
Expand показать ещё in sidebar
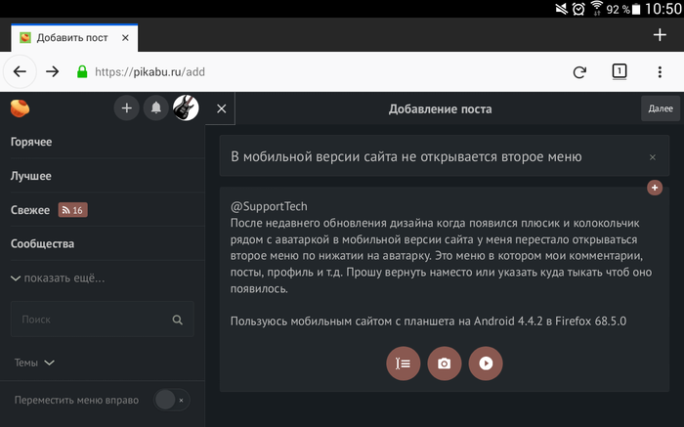57,278
